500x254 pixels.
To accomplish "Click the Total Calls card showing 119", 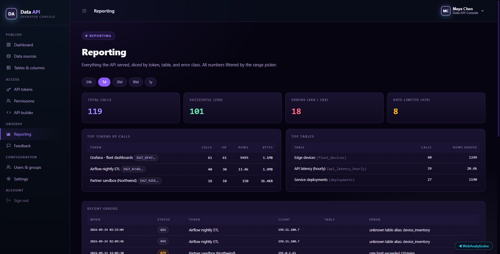I will 131,108.
